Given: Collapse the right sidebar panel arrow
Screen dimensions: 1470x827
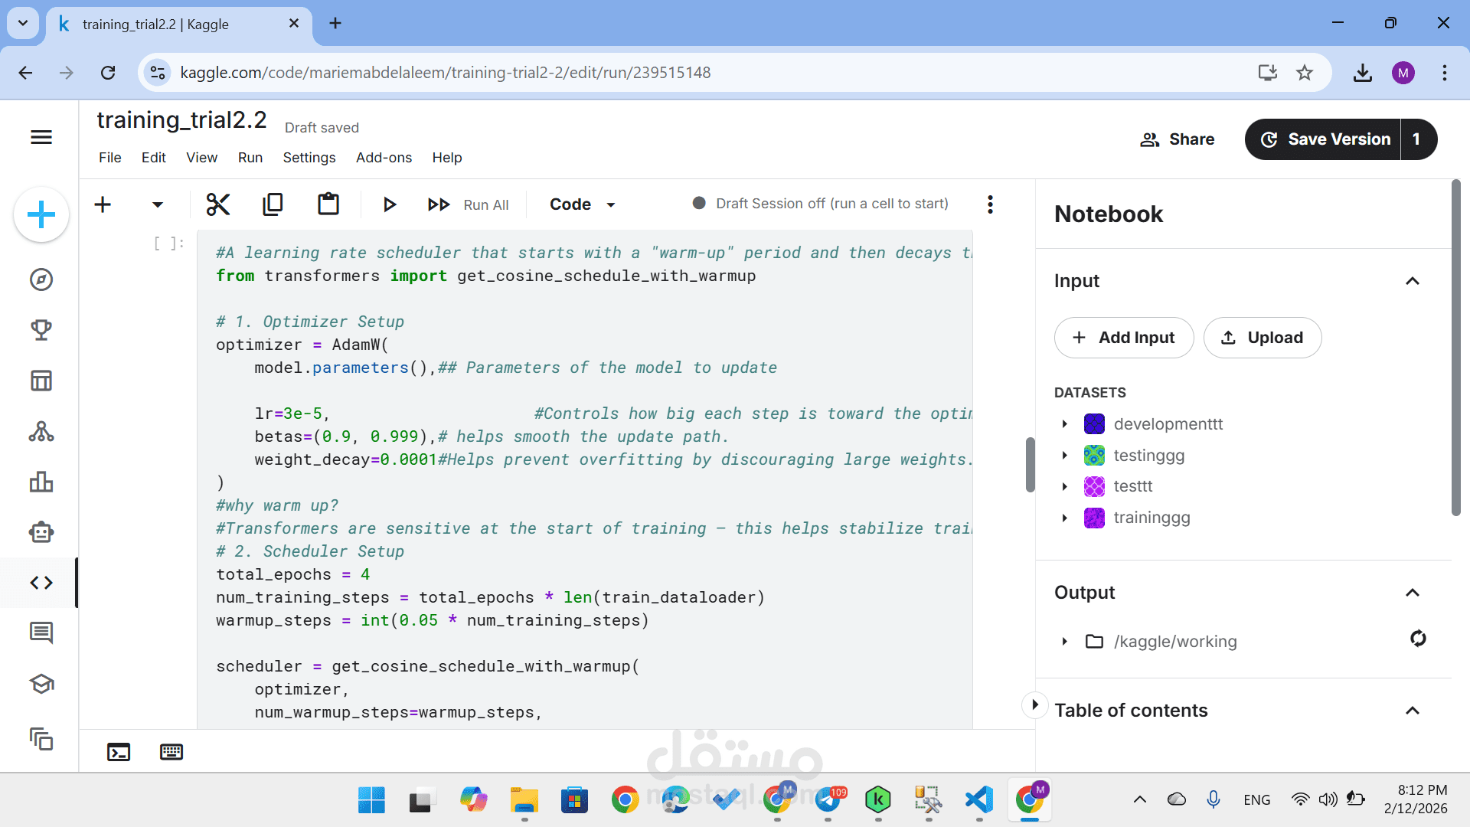Looking at the screenshot, I should pos(1034,704).
